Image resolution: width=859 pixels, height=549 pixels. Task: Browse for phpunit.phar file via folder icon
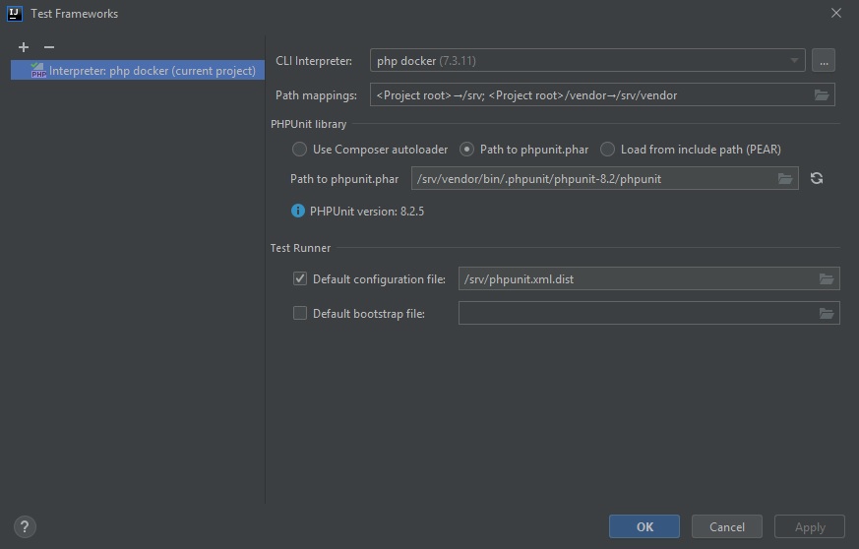(x=785, y=179)
